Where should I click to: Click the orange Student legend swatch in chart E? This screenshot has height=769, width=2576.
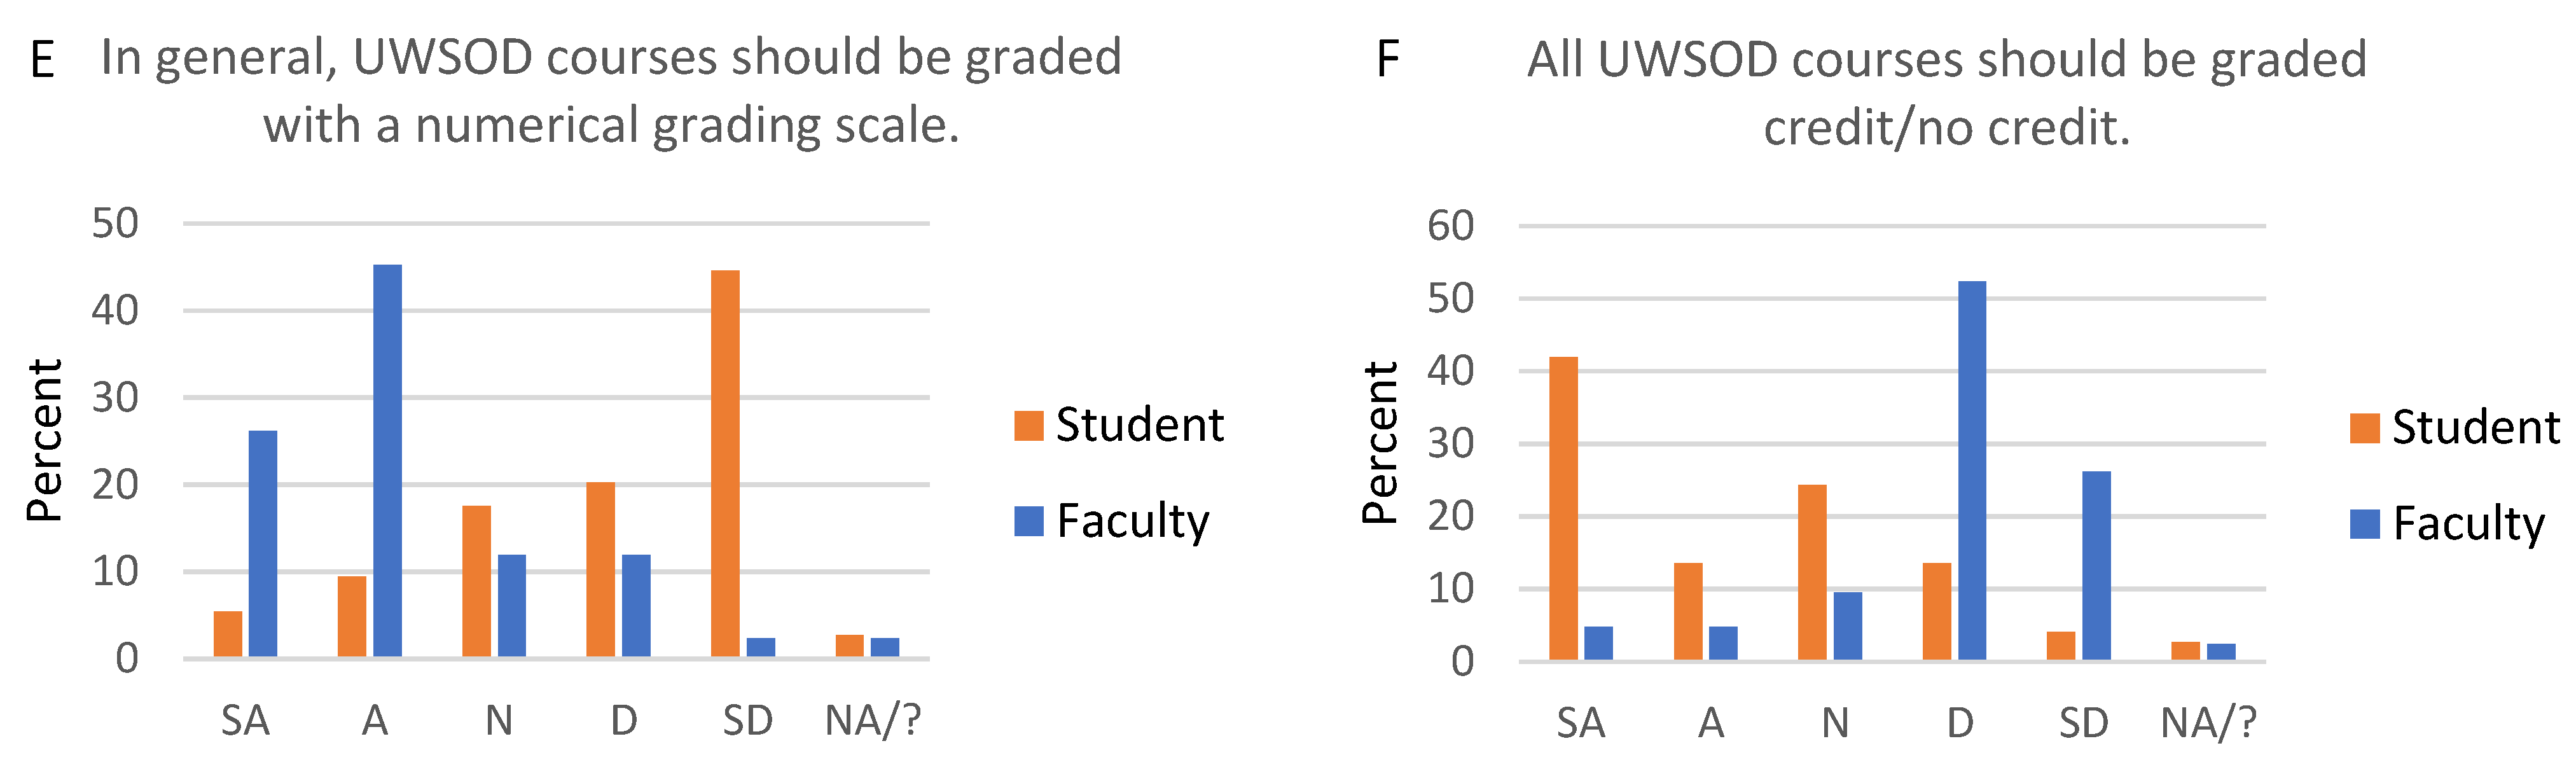1028,425
